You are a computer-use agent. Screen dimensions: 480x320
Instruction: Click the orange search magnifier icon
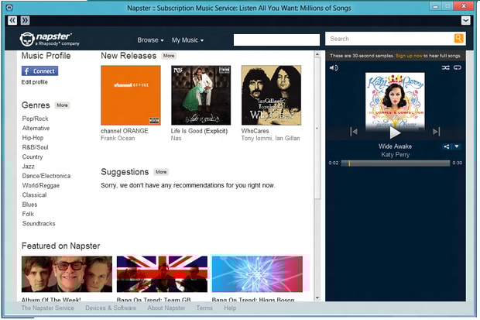click(458, 39)
